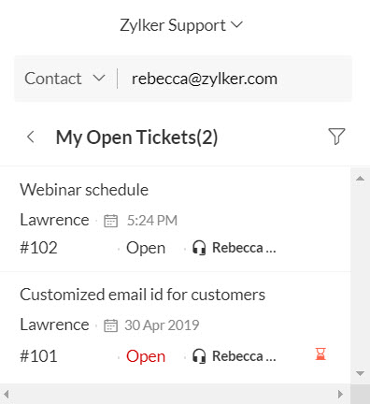The image size is (370, 404).
Task: Open the ticket filter funnel icon
Action: click(336, 137)
